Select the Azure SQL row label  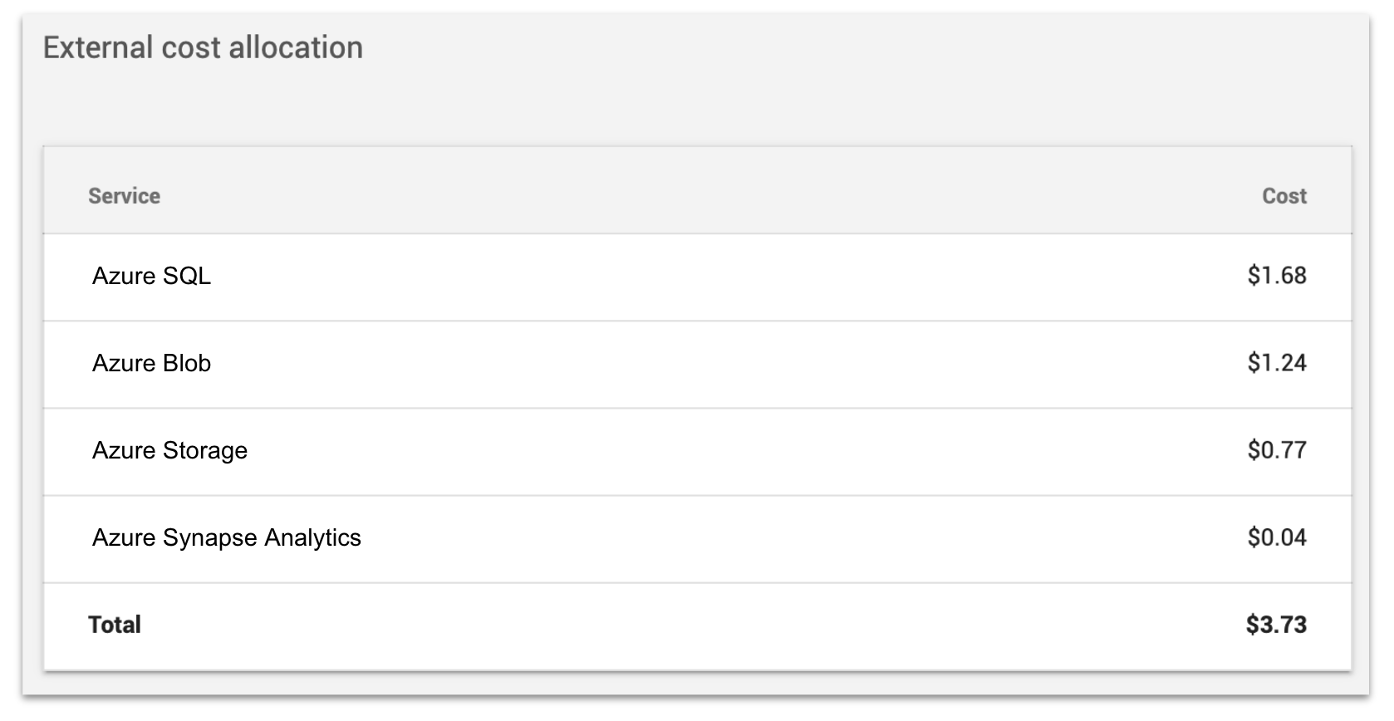click(x=151, y=276)
